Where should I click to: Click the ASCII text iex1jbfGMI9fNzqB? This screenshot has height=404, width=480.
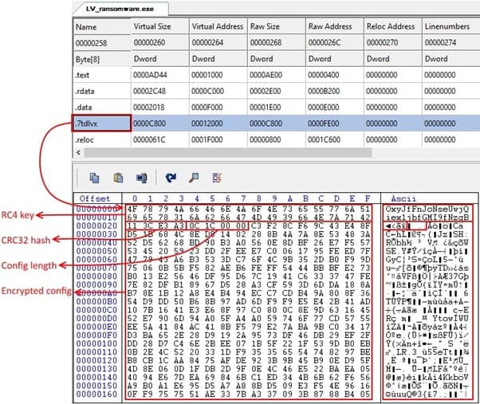pos(427,218)
